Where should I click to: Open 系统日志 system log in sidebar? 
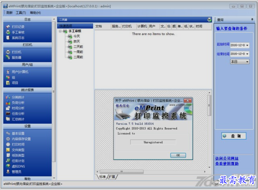[18, 38]
